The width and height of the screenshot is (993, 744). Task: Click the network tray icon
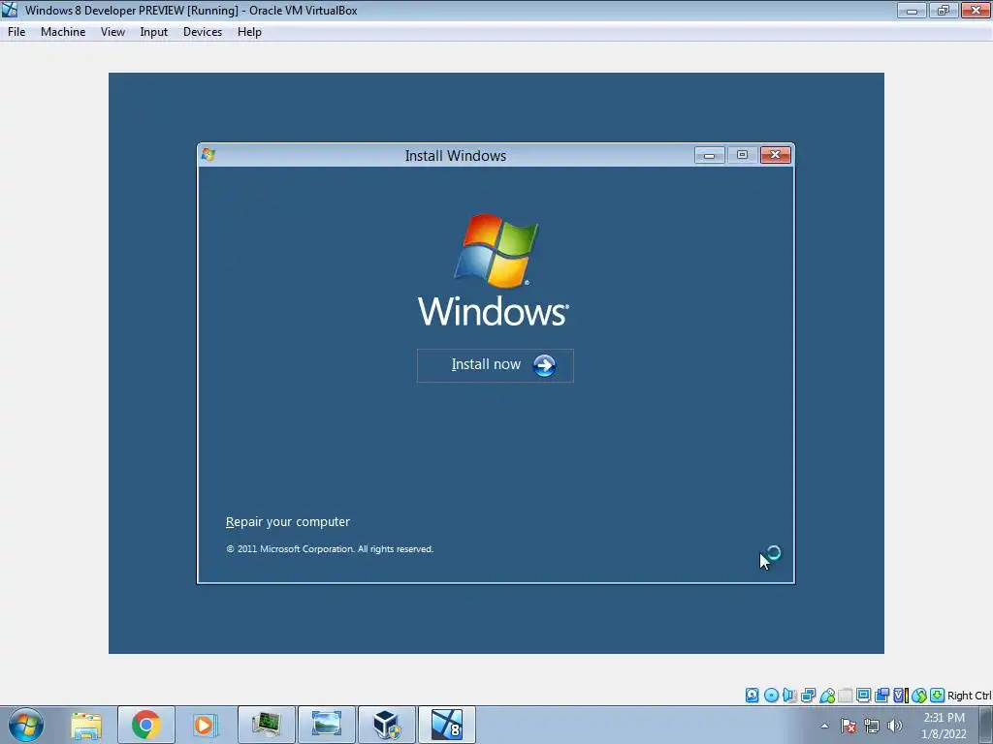tap(872, 726)
